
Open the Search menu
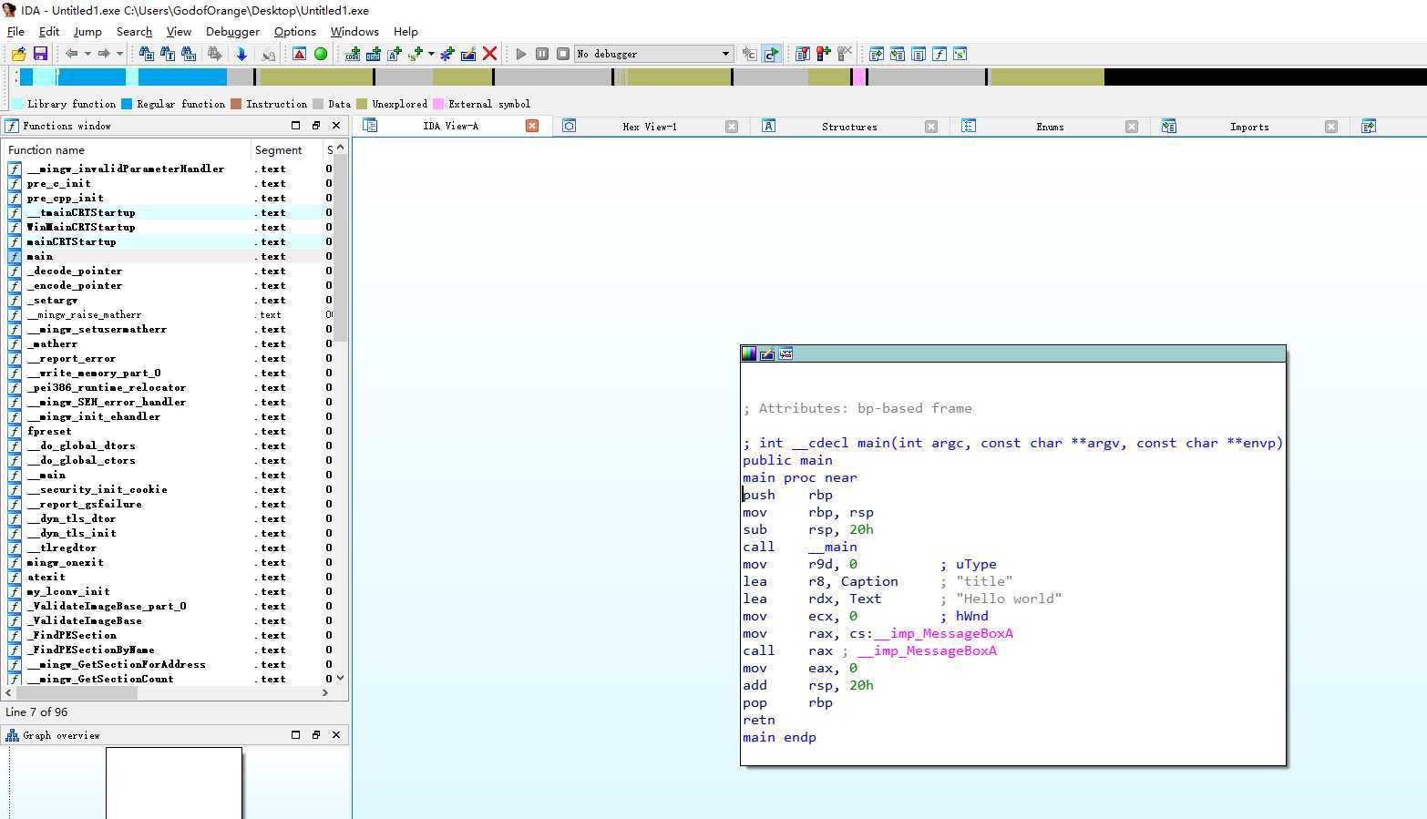click(x=134, y=31)
